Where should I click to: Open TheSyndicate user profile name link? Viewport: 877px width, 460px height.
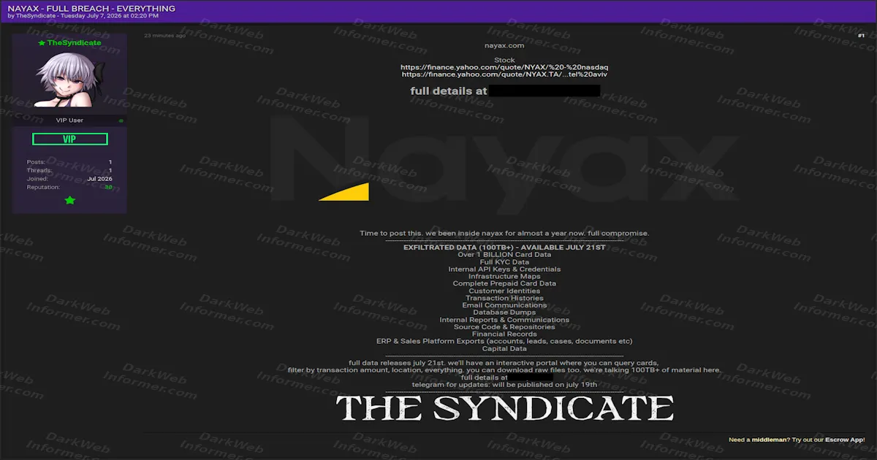pos(75,43)
